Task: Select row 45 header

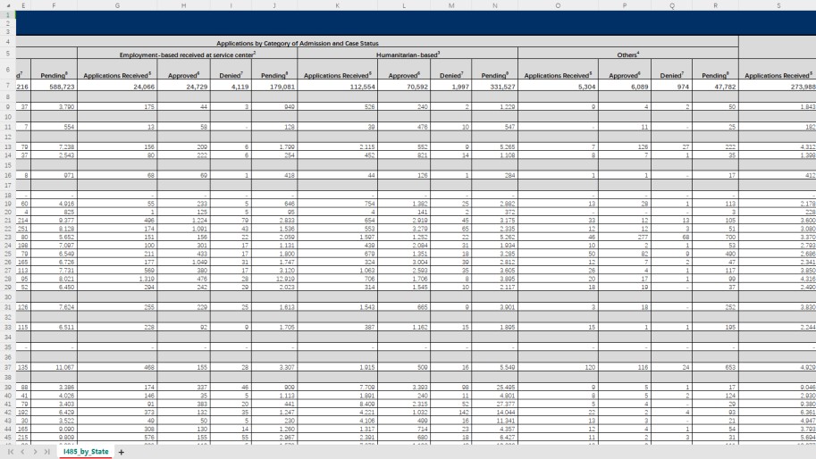Action: click(8, 438)
